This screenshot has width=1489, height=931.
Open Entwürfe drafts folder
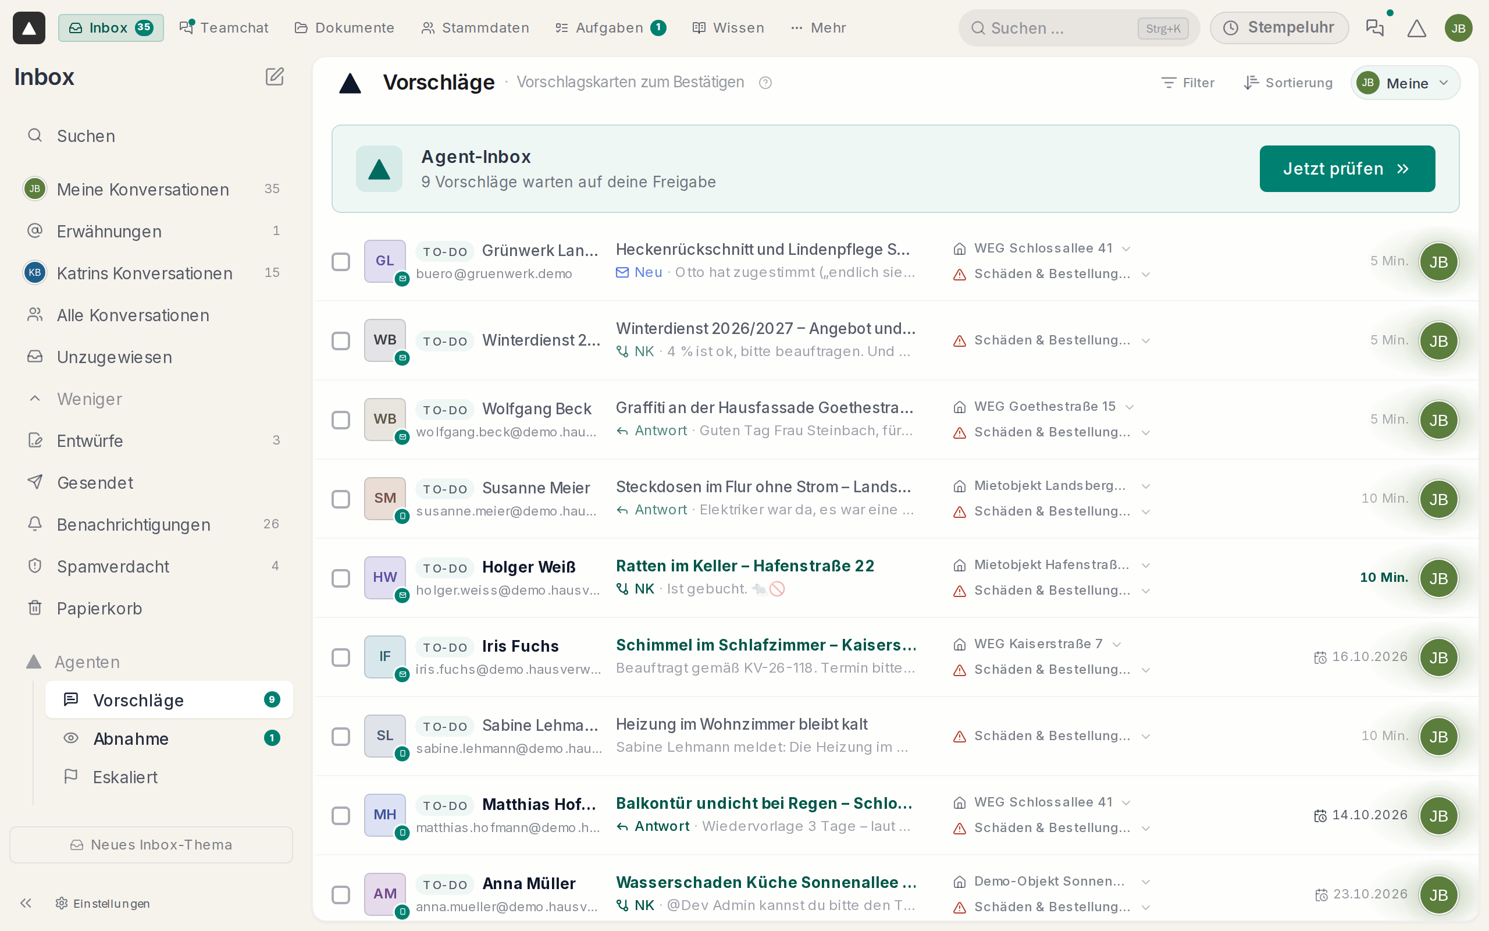pos(152,440)
